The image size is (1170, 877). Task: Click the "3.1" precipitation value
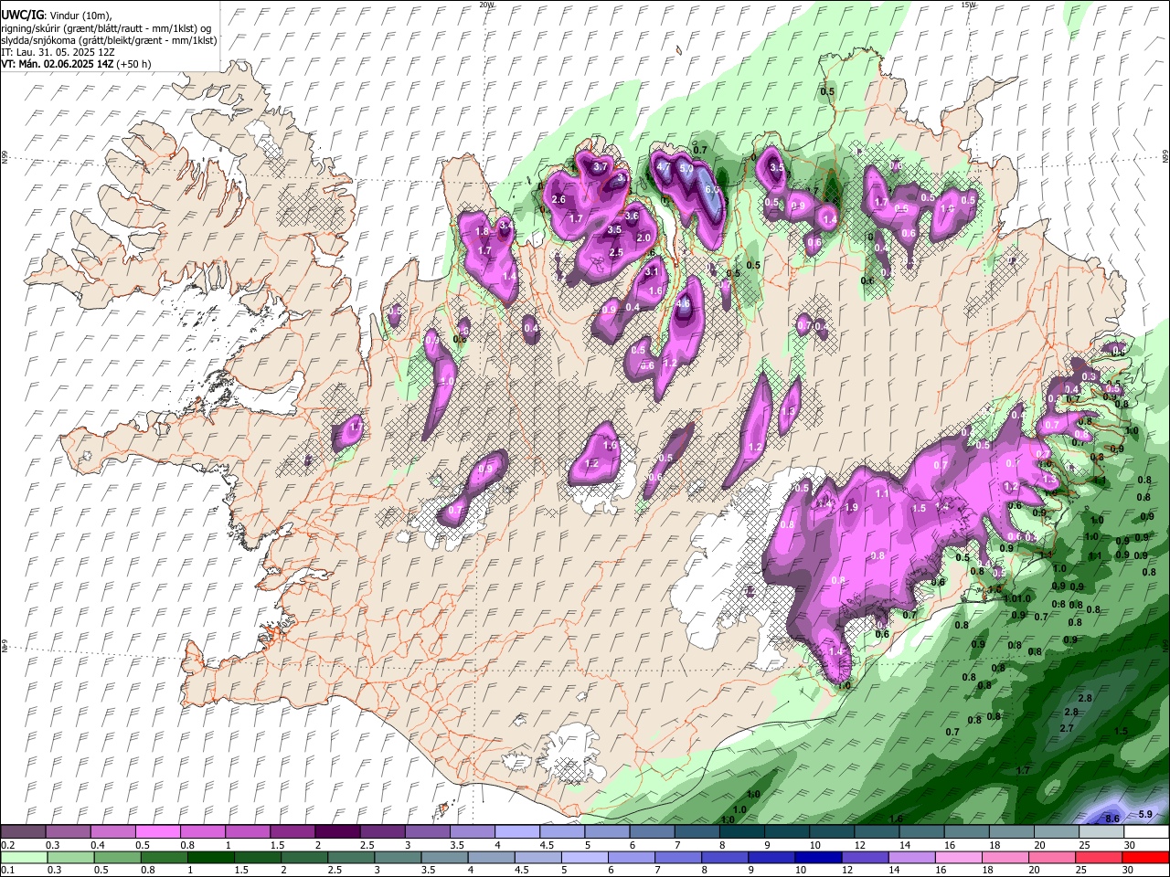pos(652,271)
